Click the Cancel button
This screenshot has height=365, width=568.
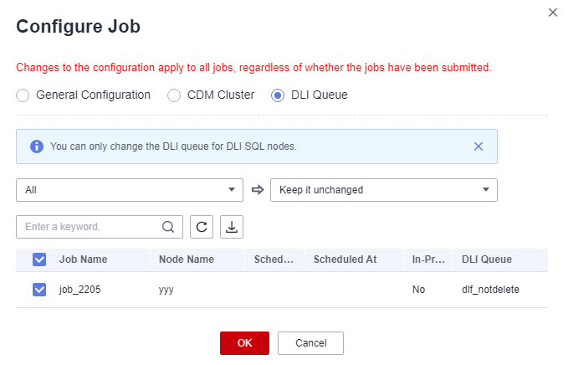pos(310,343)
